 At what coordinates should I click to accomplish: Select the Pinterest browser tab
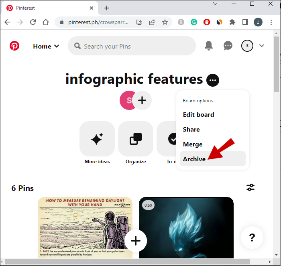(x=49, y=8)
